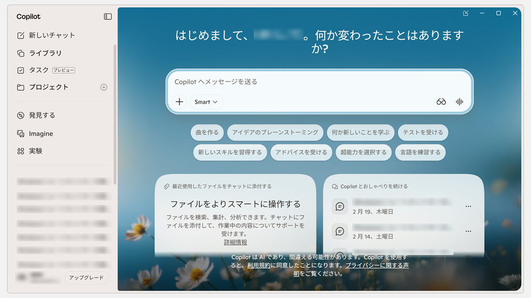
Task: Click the 新しいチャット compose icon
Action: tap(21, 36)
